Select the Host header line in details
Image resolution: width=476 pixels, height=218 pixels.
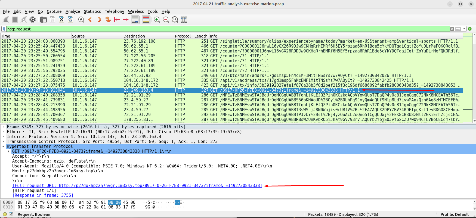(x=57, y=171)
